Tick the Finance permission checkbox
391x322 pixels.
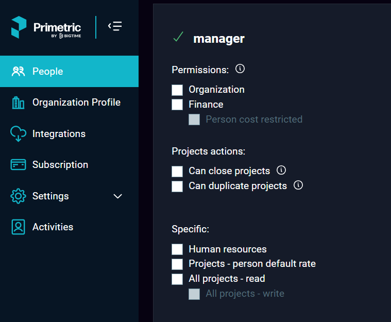click(177, 105)
